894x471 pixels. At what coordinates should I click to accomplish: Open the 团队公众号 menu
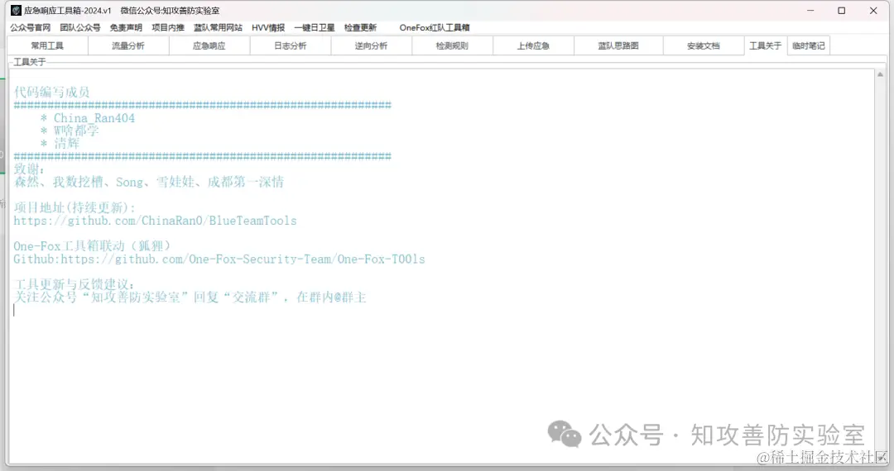[79, 27]
